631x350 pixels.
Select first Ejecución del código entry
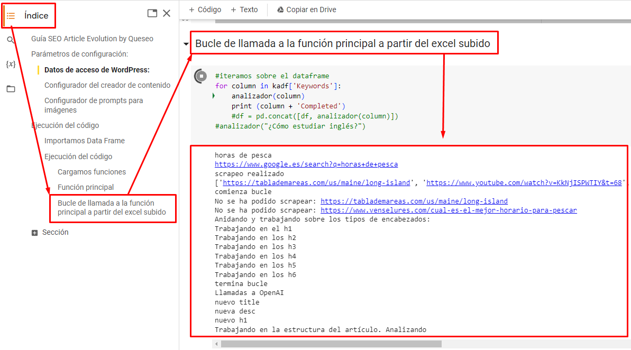tap(65, 125)
